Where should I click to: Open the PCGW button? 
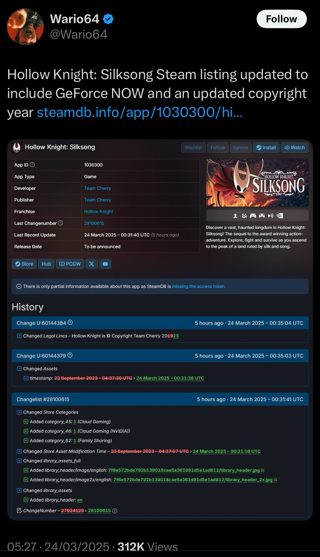(70, 264)
